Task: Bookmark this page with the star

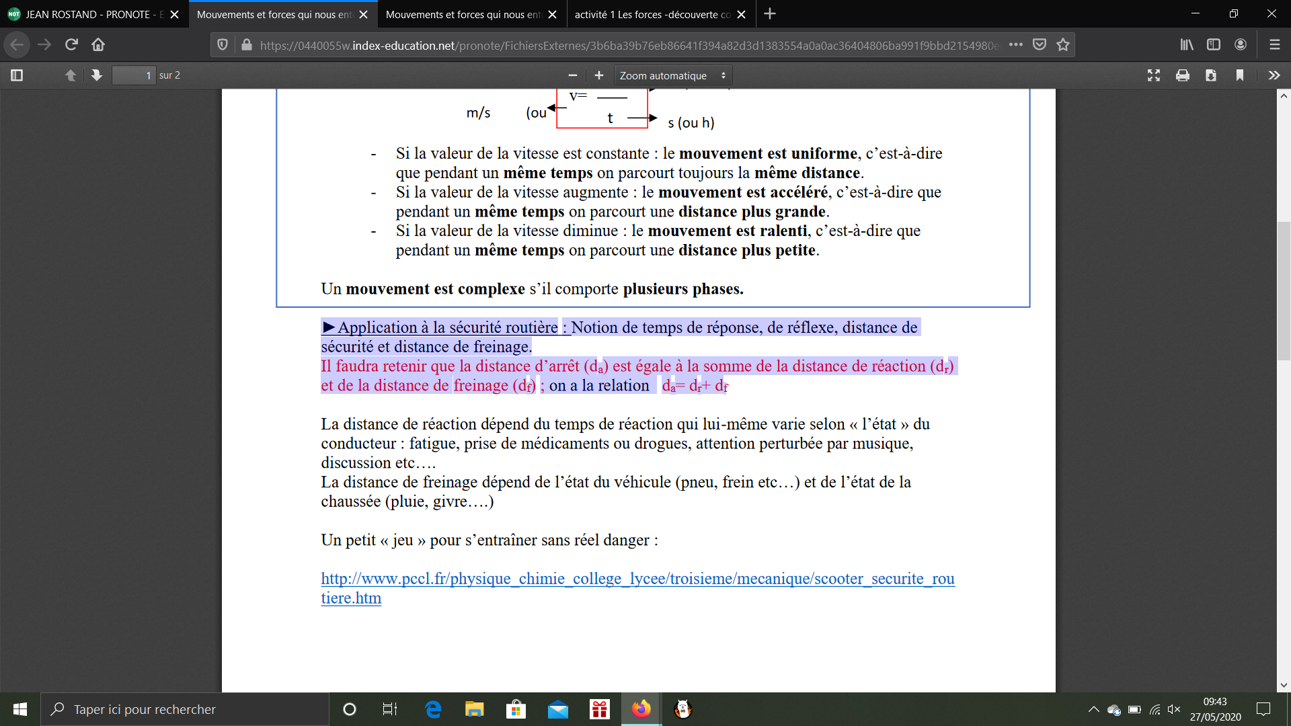Action: point(1063,44)
